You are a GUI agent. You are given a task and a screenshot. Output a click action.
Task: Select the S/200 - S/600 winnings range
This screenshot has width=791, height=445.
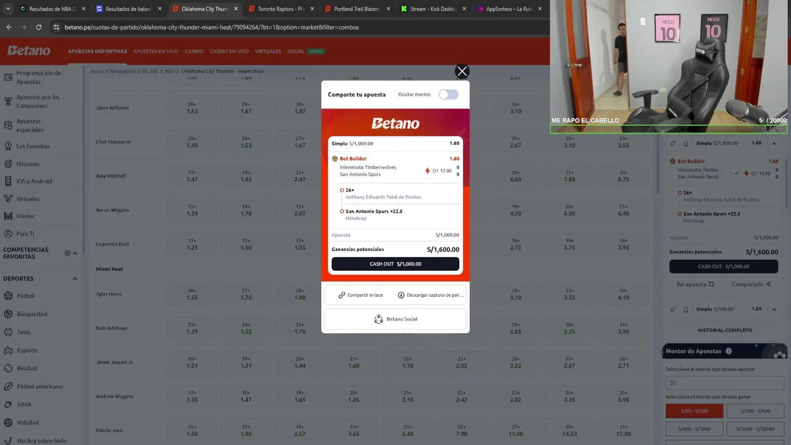[755, 411]
